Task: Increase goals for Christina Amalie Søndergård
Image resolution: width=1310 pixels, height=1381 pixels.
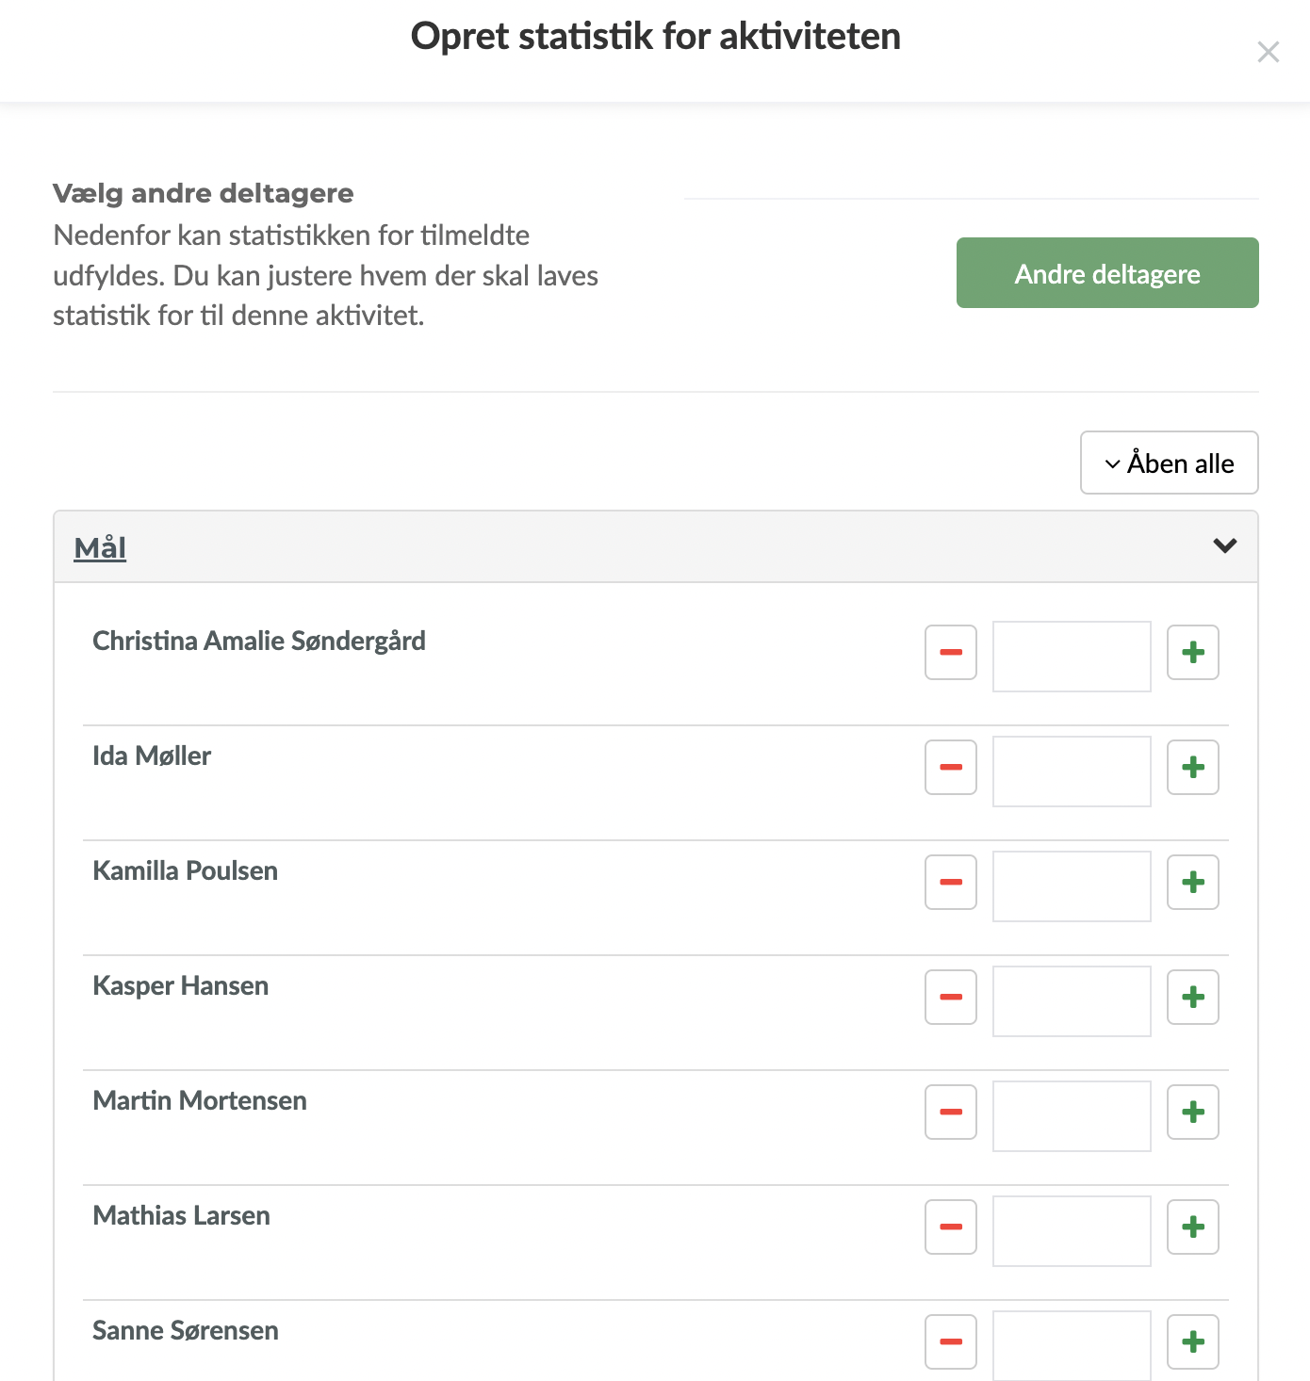Action: (1192, 652)
